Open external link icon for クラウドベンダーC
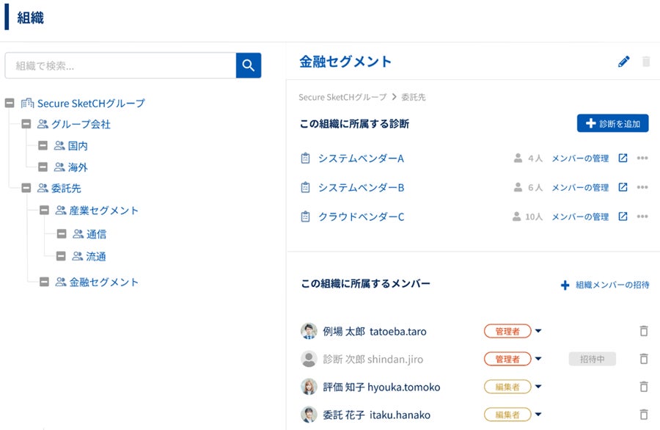This screenshot has width=660, height=430. (623, 216)
